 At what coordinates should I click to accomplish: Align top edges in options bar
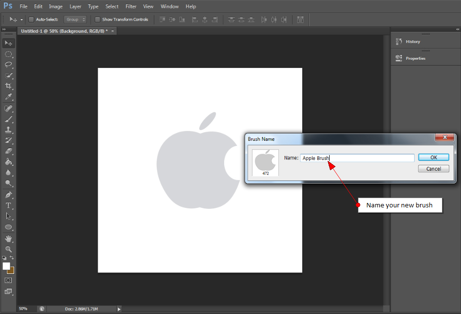[162, 20]
